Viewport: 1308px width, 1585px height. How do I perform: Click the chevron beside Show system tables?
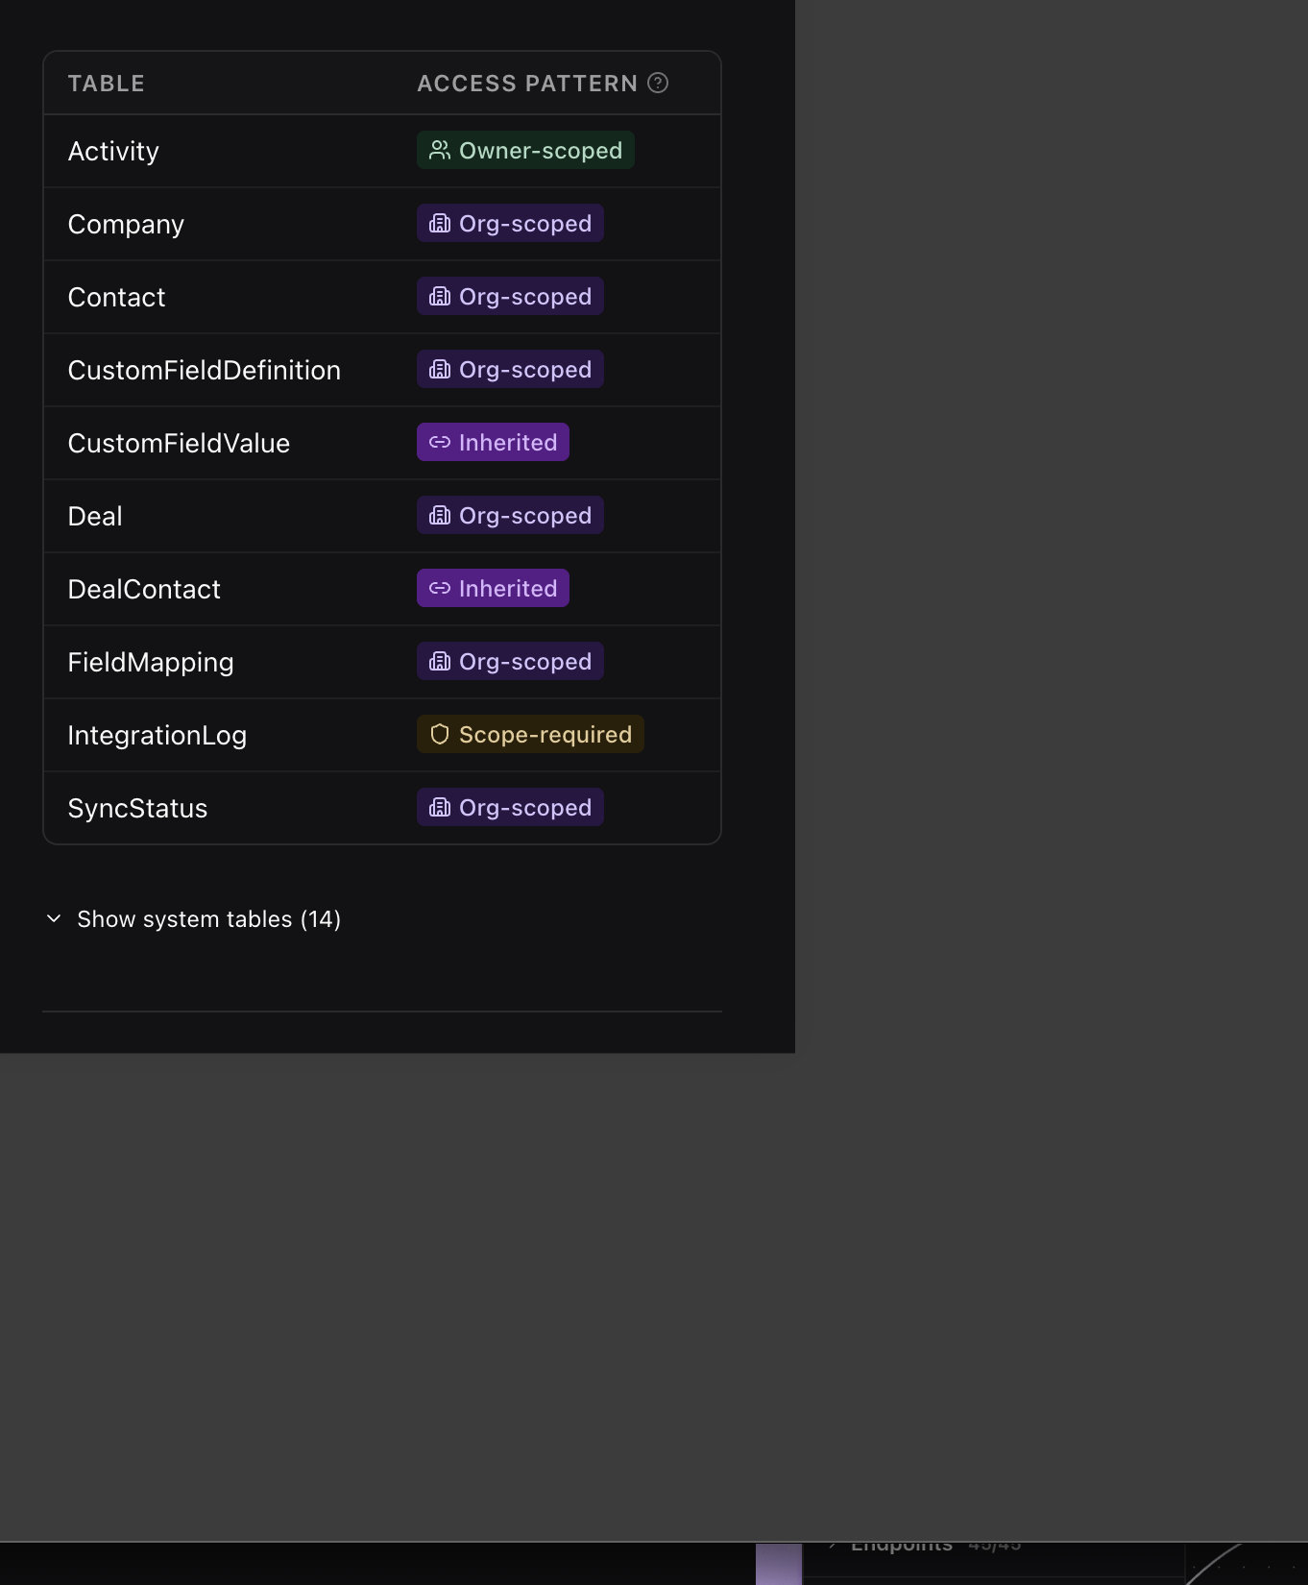tap(55, 919)
